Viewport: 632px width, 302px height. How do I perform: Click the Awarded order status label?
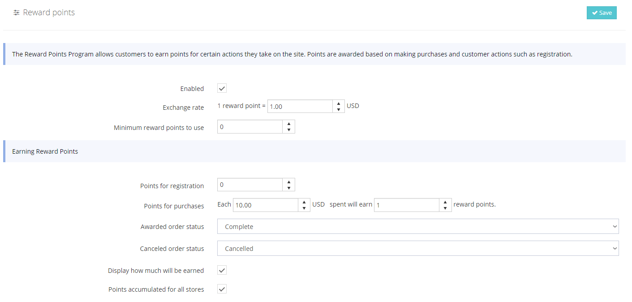tap(172, 227)
